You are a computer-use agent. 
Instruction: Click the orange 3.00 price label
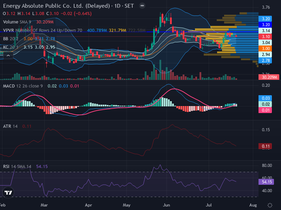[265, 49]
